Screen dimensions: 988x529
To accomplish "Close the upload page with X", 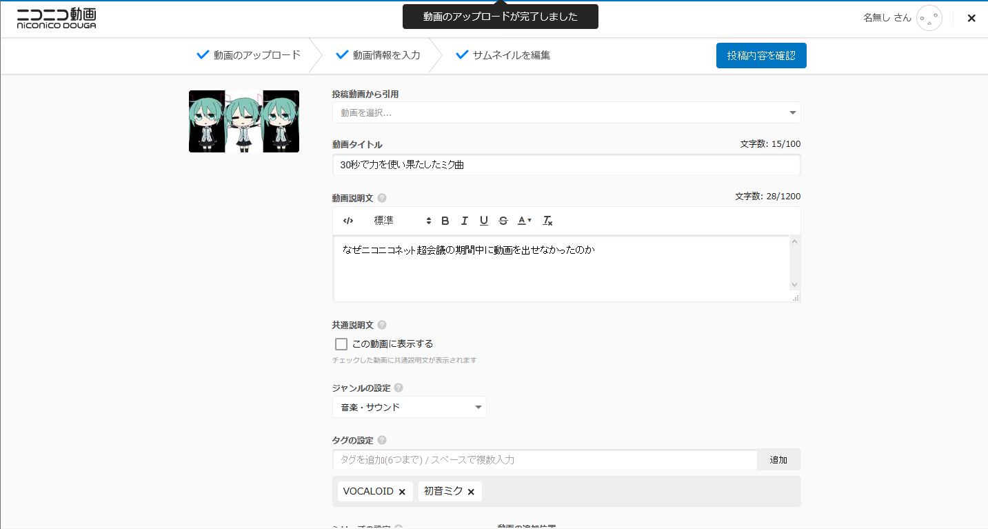I will (971, 19).
